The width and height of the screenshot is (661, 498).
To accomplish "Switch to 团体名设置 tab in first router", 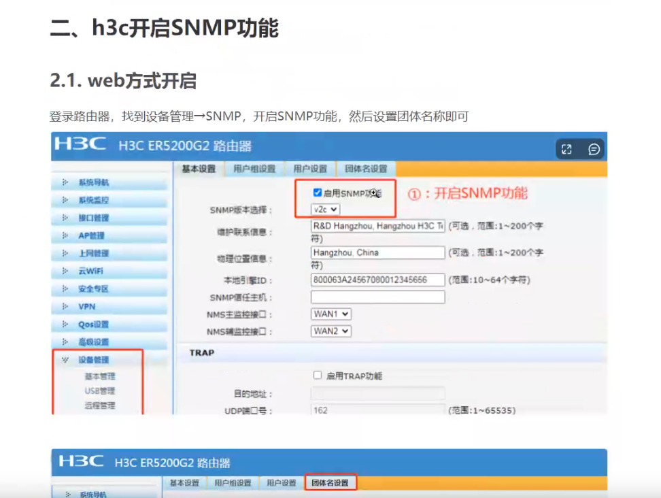I will pos(366,169).
